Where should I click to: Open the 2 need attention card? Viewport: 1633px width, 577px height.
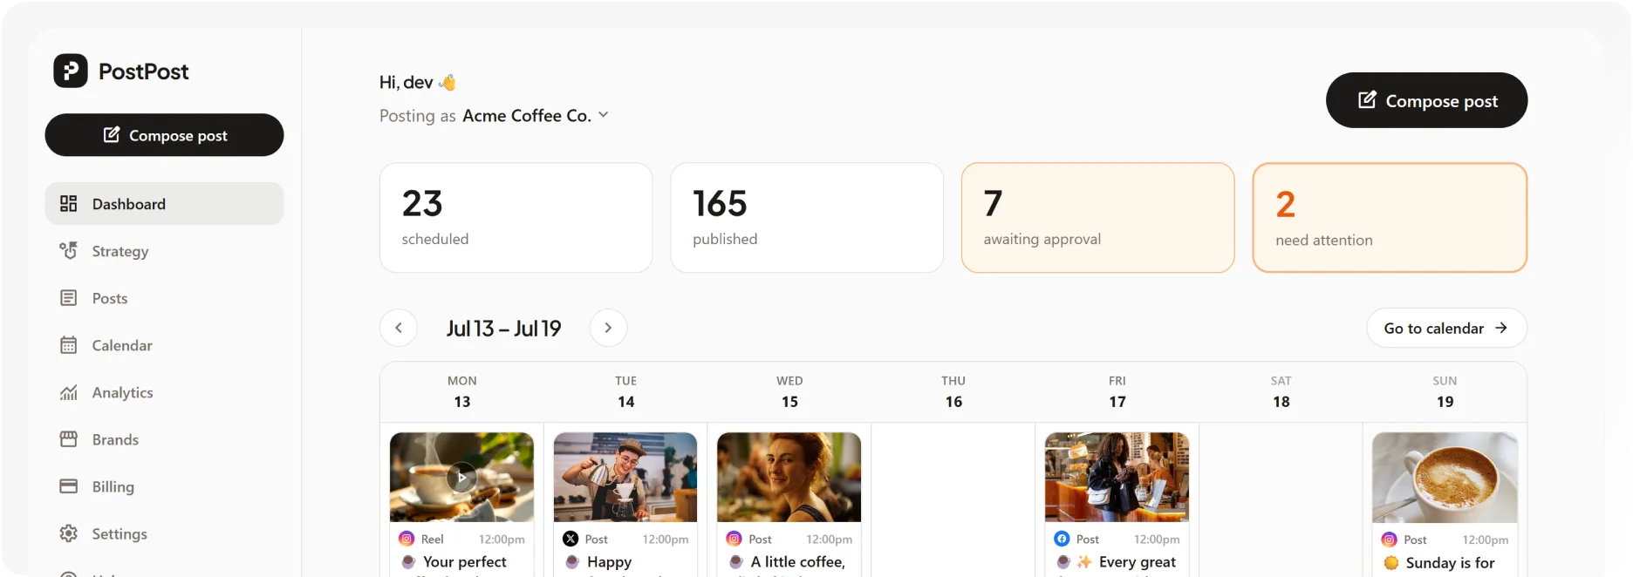coord(1390,218)
